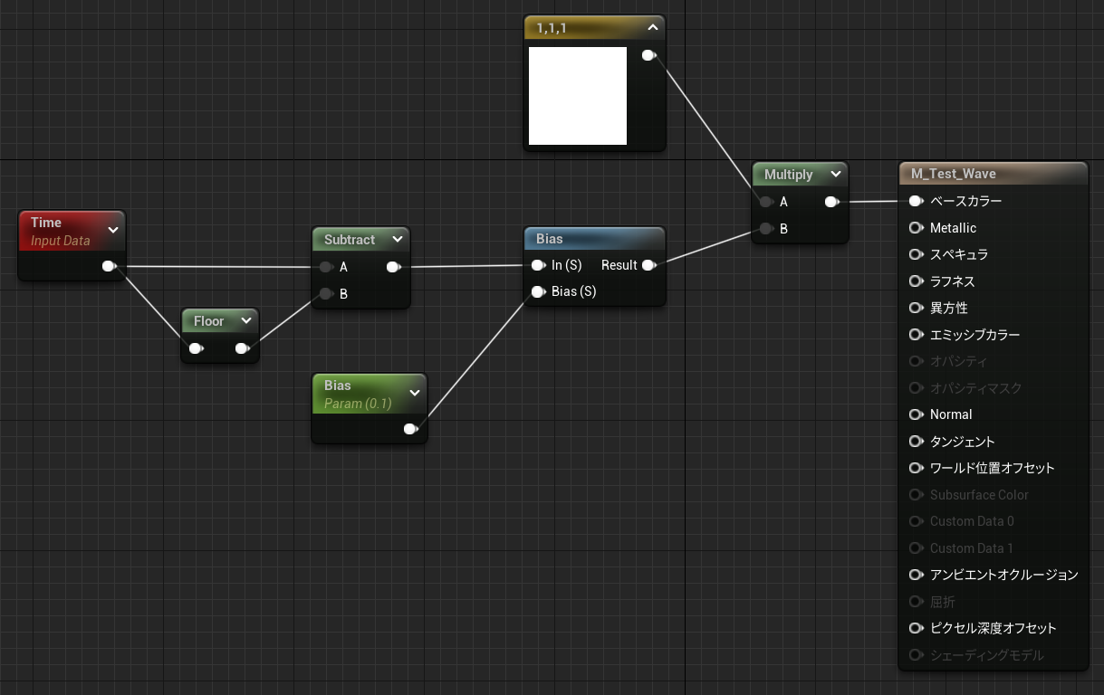Click the エミッシブカラー input pin

click(x=916, y=335)
